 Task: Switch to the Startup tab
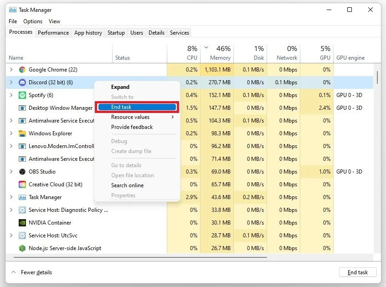pos(116,33)
